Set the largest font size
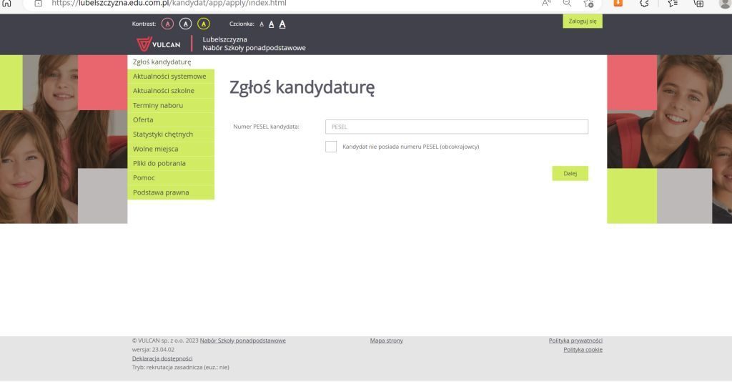This screenshot has height=382, width=732. (282, 24)
